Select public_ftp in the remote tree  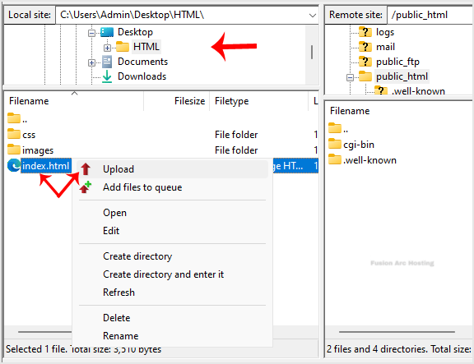pyautogui.click(x=397, y=62)
